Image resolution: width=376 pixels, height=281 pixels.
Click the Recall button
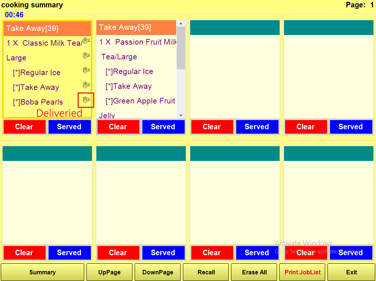click(x=206, y=272)
